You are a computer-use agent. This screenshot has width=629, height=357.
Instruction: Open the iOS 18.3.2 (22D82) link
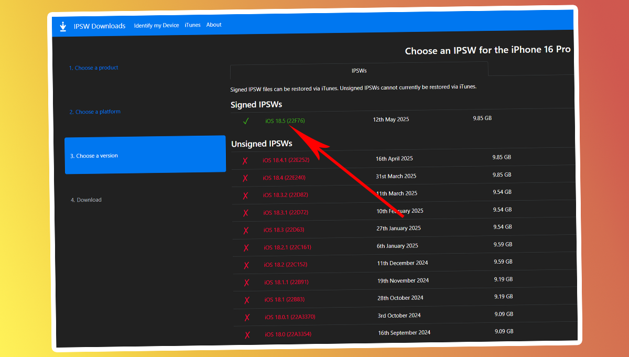click(286, 195)
